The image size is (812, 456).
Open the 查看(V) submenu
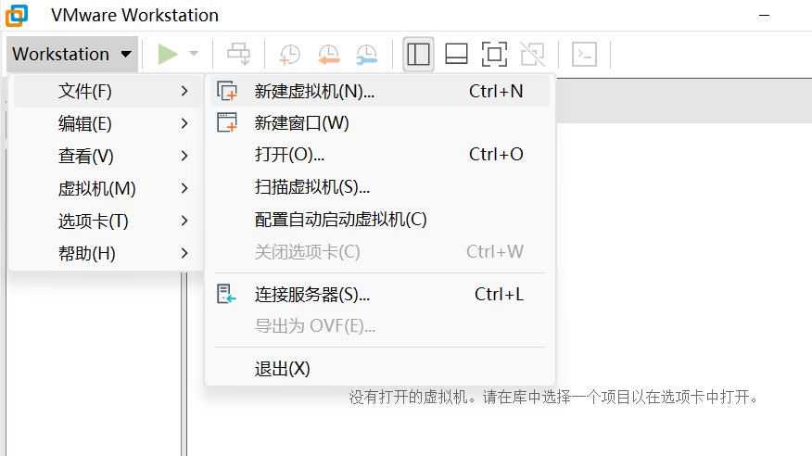click(x=108, y=156)
